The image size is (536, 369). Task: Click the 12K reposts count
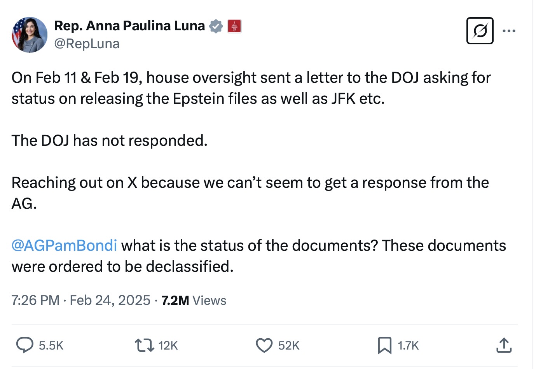[168, 345]
